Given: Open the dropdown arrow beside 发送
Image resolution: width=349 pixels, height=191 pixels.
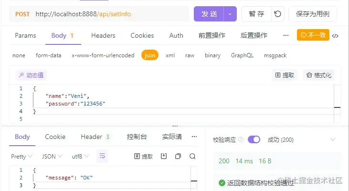Looking at the screenshot, I should coord(230,14).
